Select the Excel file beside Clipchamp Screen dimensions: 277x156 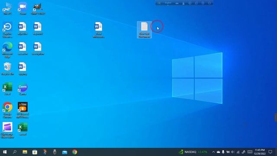pyautogui.click(x=23, y=129)
